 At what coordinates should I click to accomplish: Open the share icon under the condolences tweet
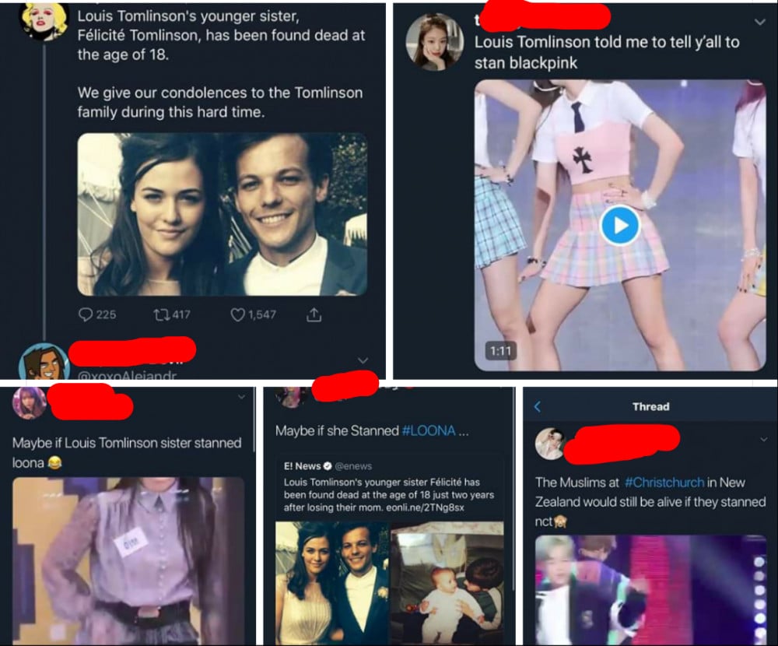tap(314, 314)
